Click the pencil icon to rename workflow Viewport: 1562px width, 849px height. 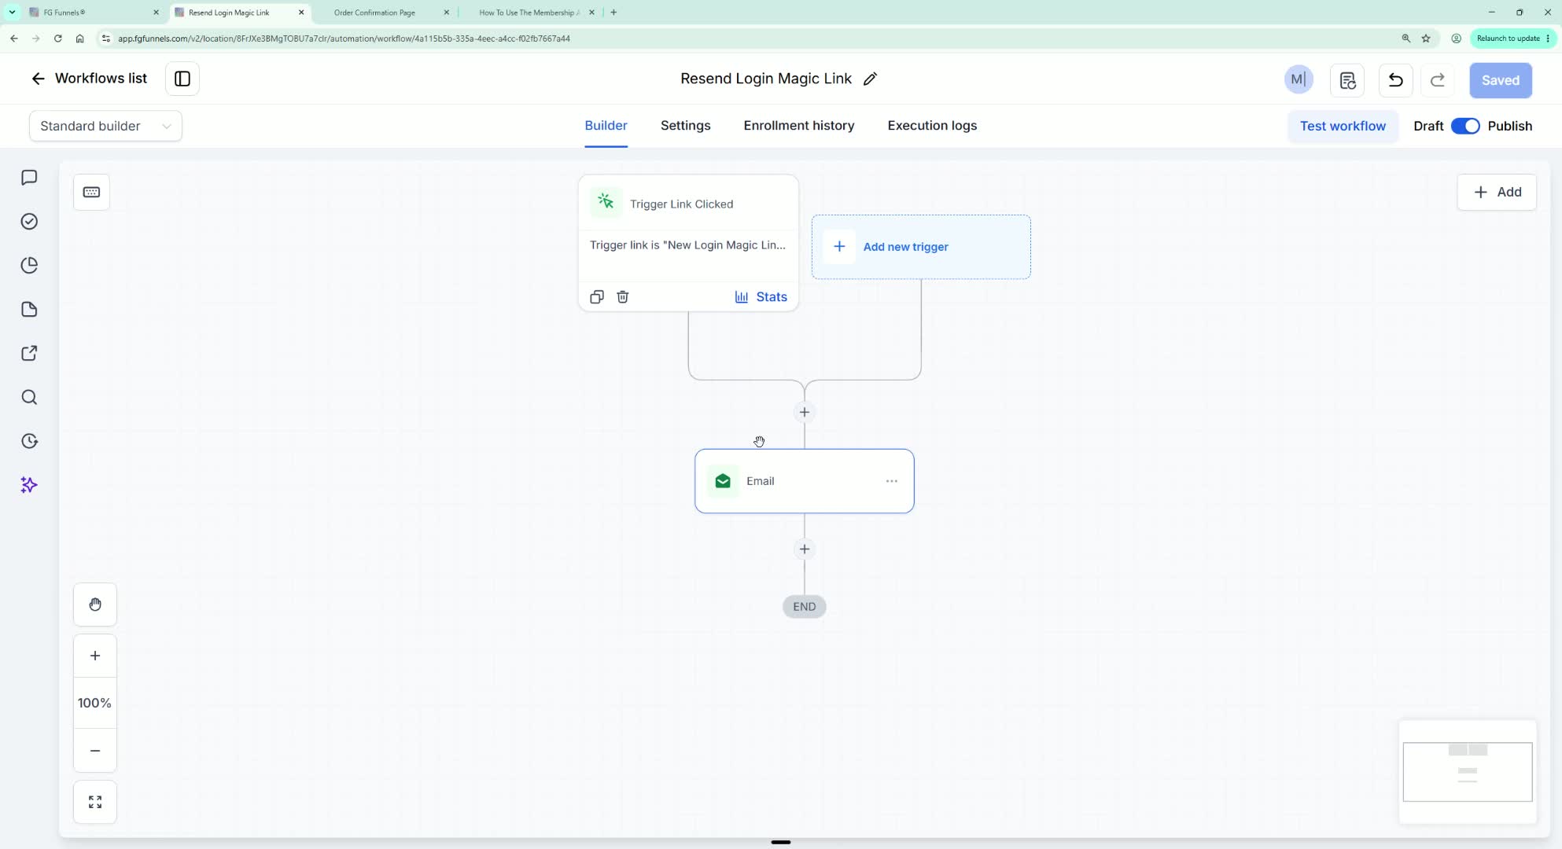tap(870, 79)
